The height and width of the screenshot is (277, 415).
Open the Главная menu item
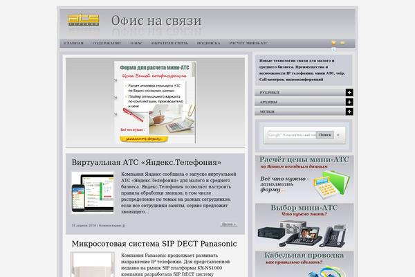coord(74,43)
